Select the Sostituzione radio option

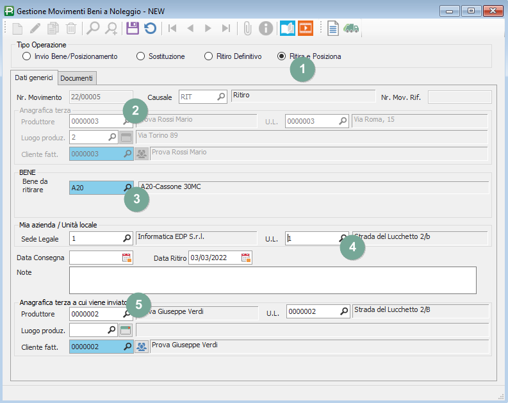141,56
